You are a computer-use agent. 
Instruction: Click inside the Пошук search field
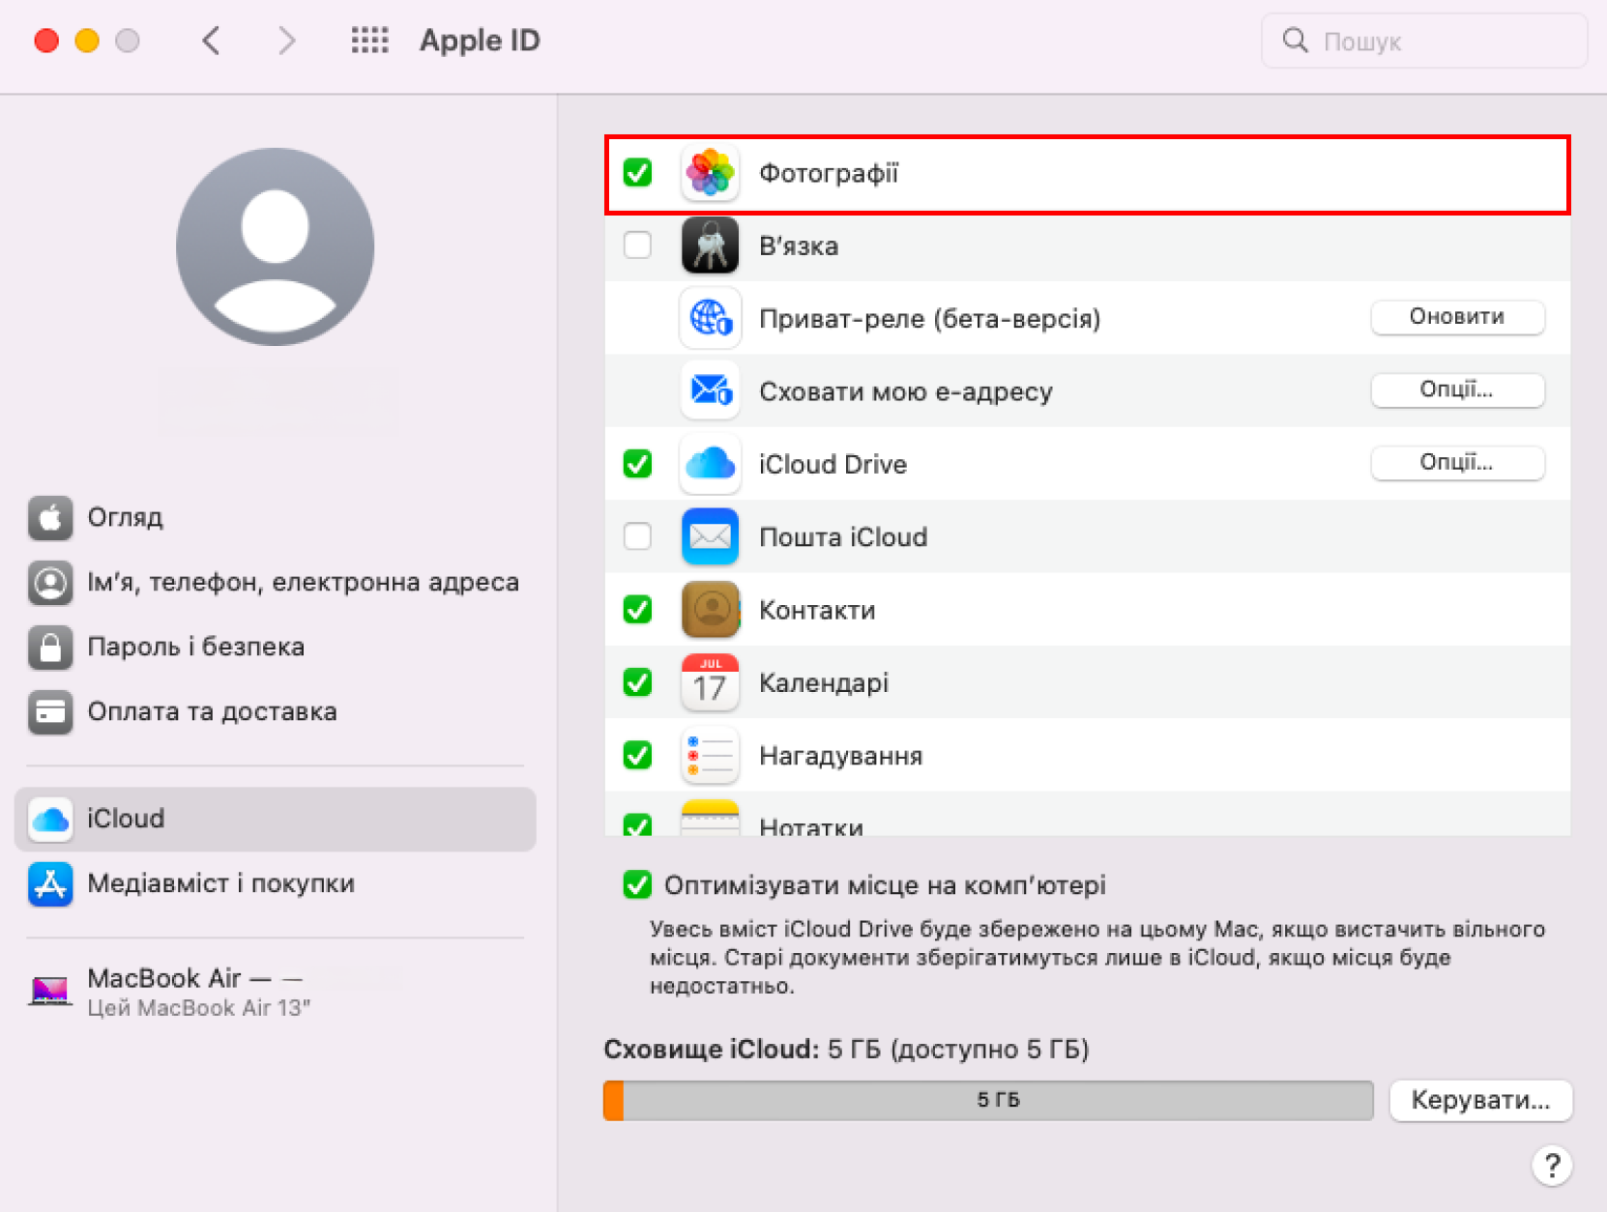tap(1423, 41)
